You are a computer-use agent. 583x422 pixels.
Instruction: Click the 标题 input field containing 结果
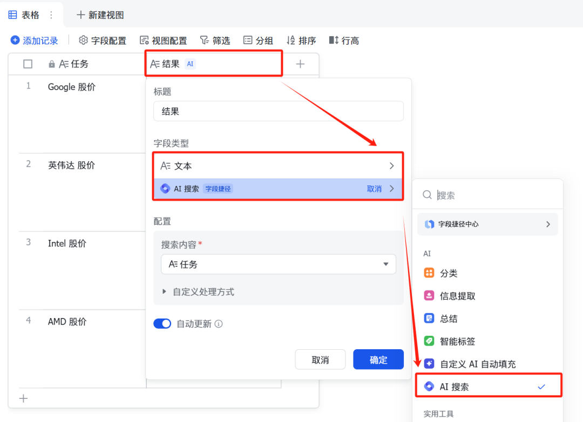(x=279, y=111)
